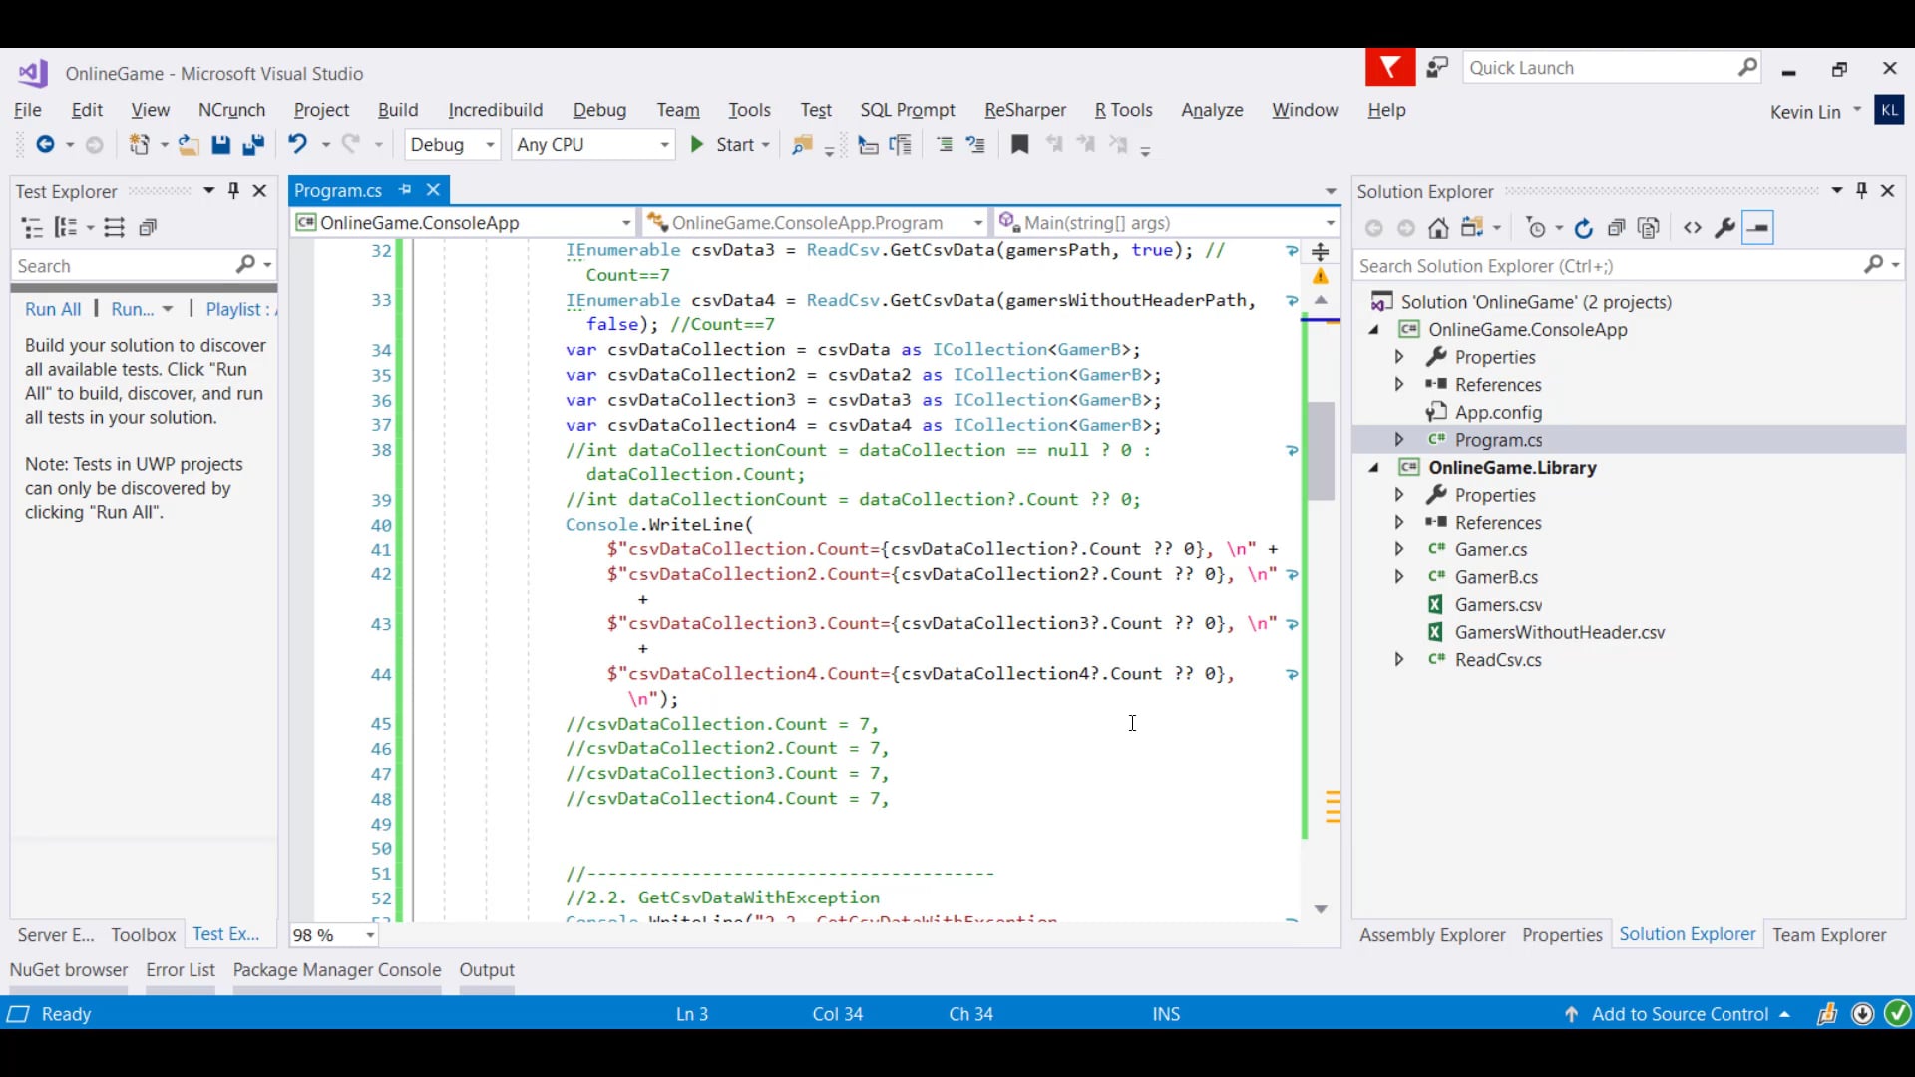Toggle the pin on Program.cs tab

405,190
